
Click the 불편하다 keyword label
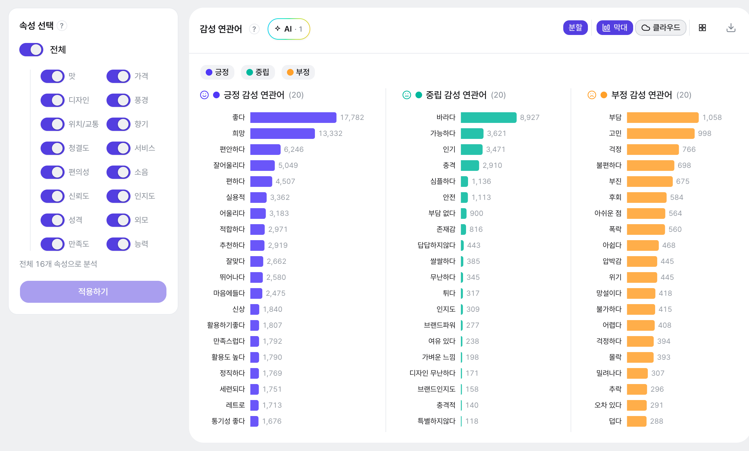coord(609,166)
